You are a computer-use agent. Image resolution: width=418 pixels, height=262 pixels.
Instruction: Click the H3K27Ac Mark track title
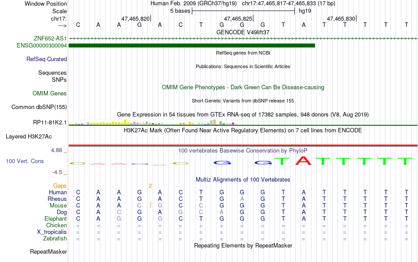[x=243, y=131]
